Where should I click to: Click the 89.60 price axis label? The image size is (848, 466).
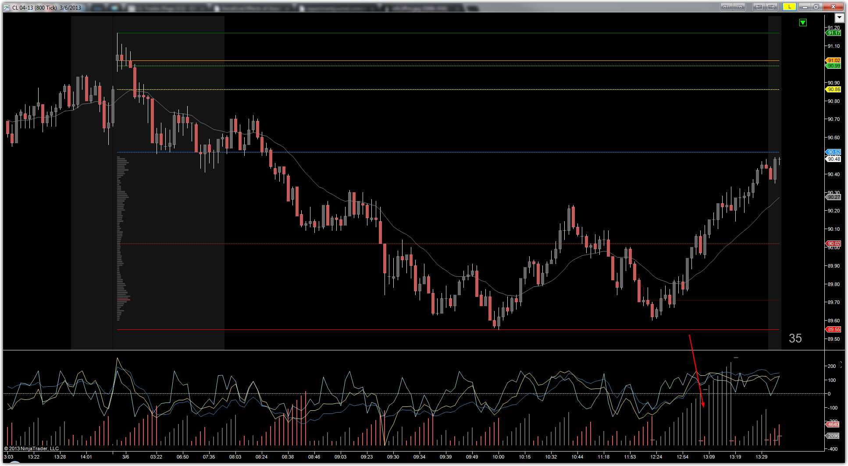[x=834, y=321]
